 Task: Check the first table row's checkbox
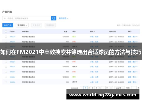click(6, 37)
